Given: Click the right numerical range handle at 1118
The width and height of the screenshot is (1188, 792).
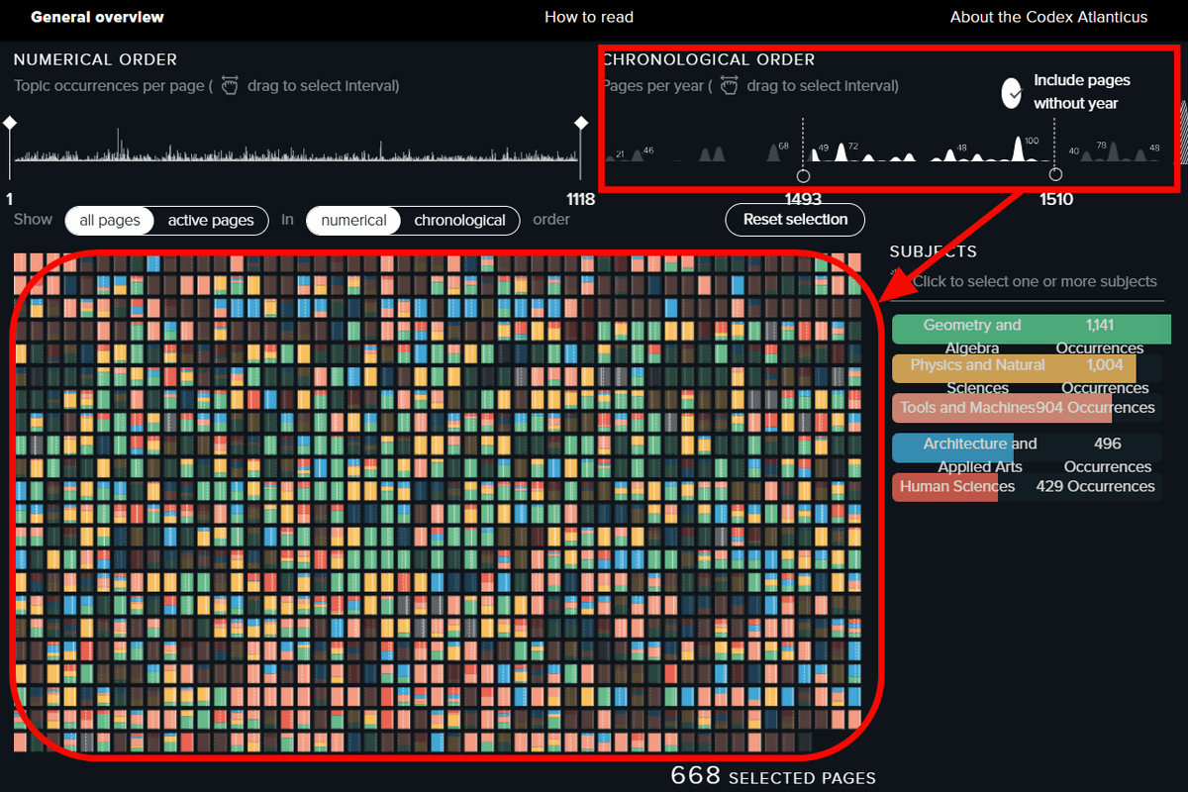Looking at the screenshot, I should coord(581,122).
